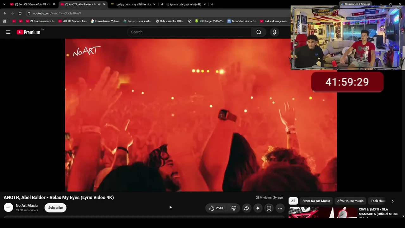Open more actions three-dot menu
The image size is (405, 228).
coord(280,208)
